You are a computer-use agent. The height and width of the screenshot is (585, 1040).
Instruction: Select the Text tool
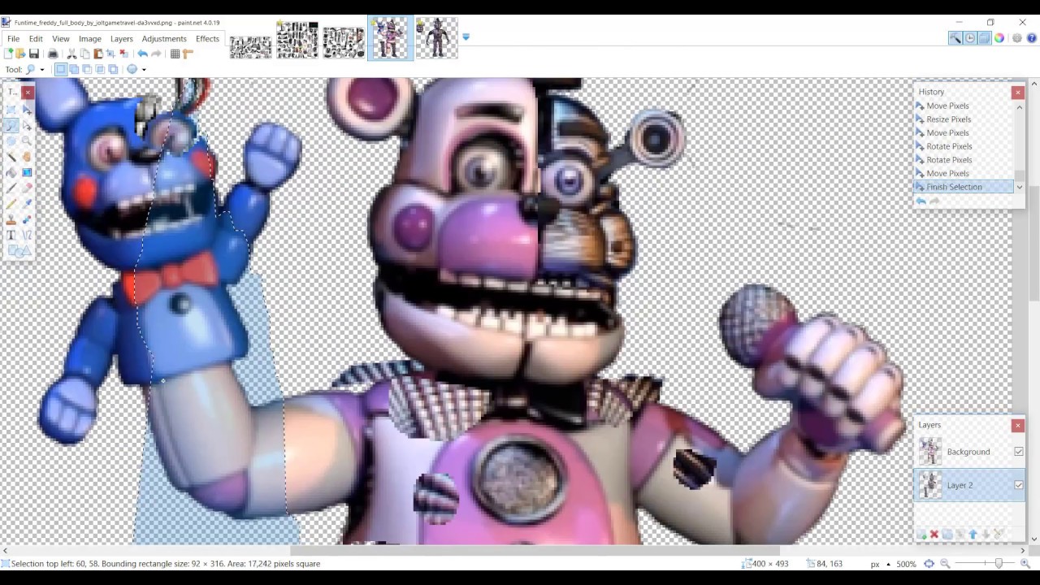[x=11, y=235]
